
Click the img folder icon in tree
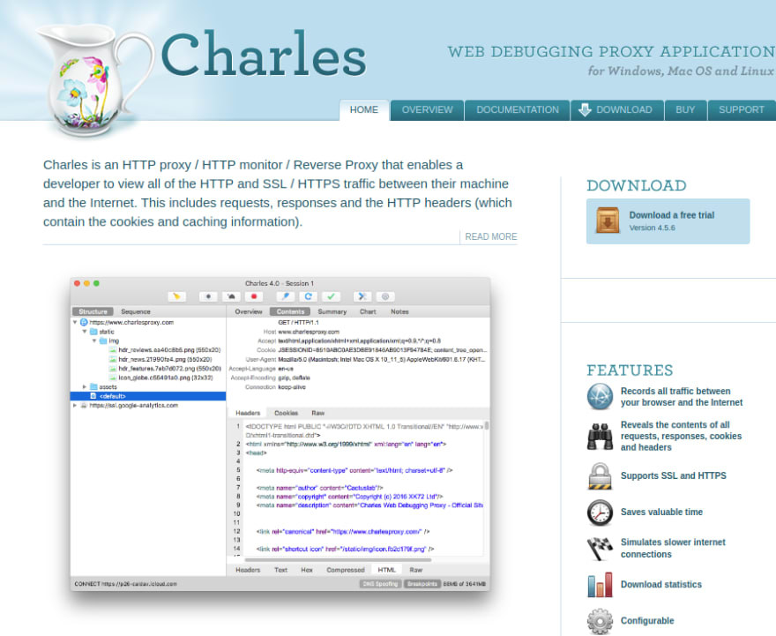tap(103, 341)
